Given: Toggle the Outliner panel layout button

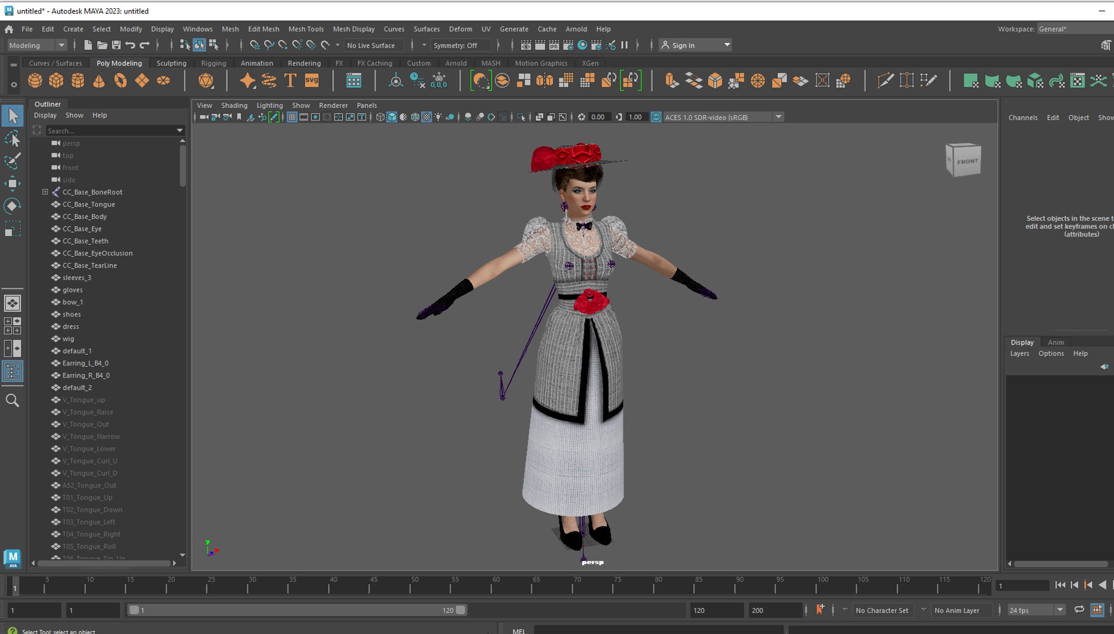Looking at the screenshot, I should pos(12,371).
